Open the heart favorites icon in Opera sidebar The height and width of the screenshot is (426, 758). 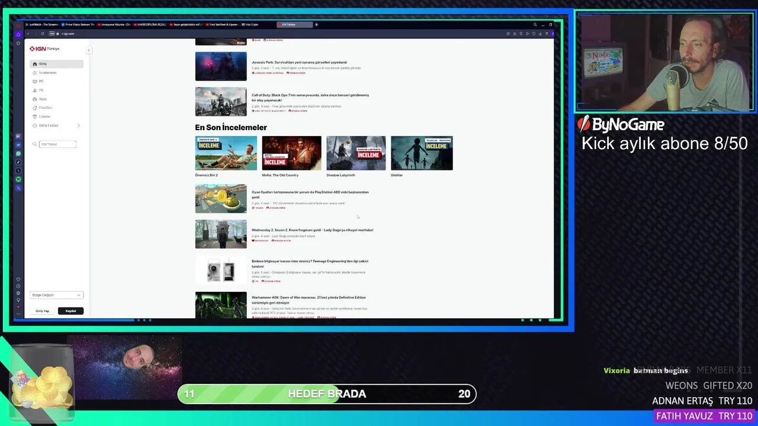coord(18,279)
